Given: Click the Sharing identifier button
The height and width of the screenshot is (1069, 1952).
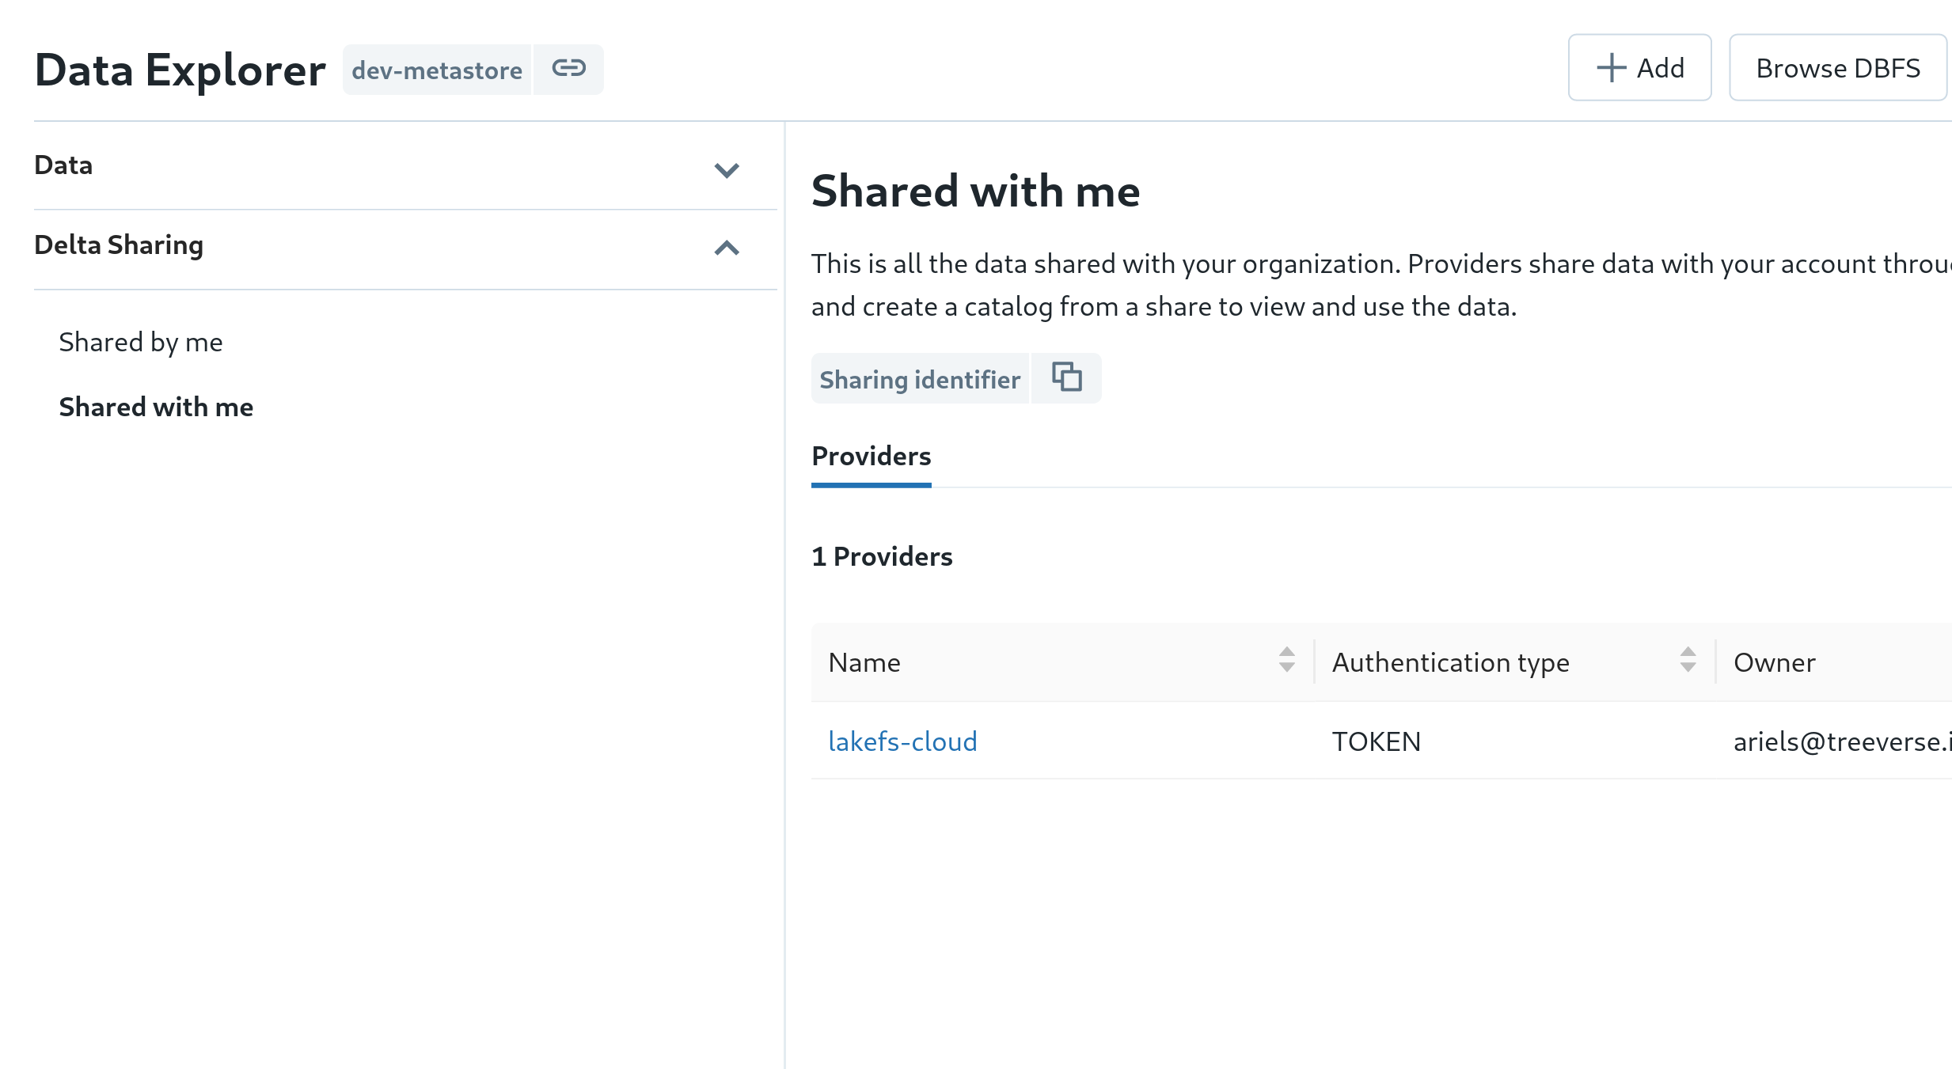Looking at the screenshot, I should coord(921,379).
